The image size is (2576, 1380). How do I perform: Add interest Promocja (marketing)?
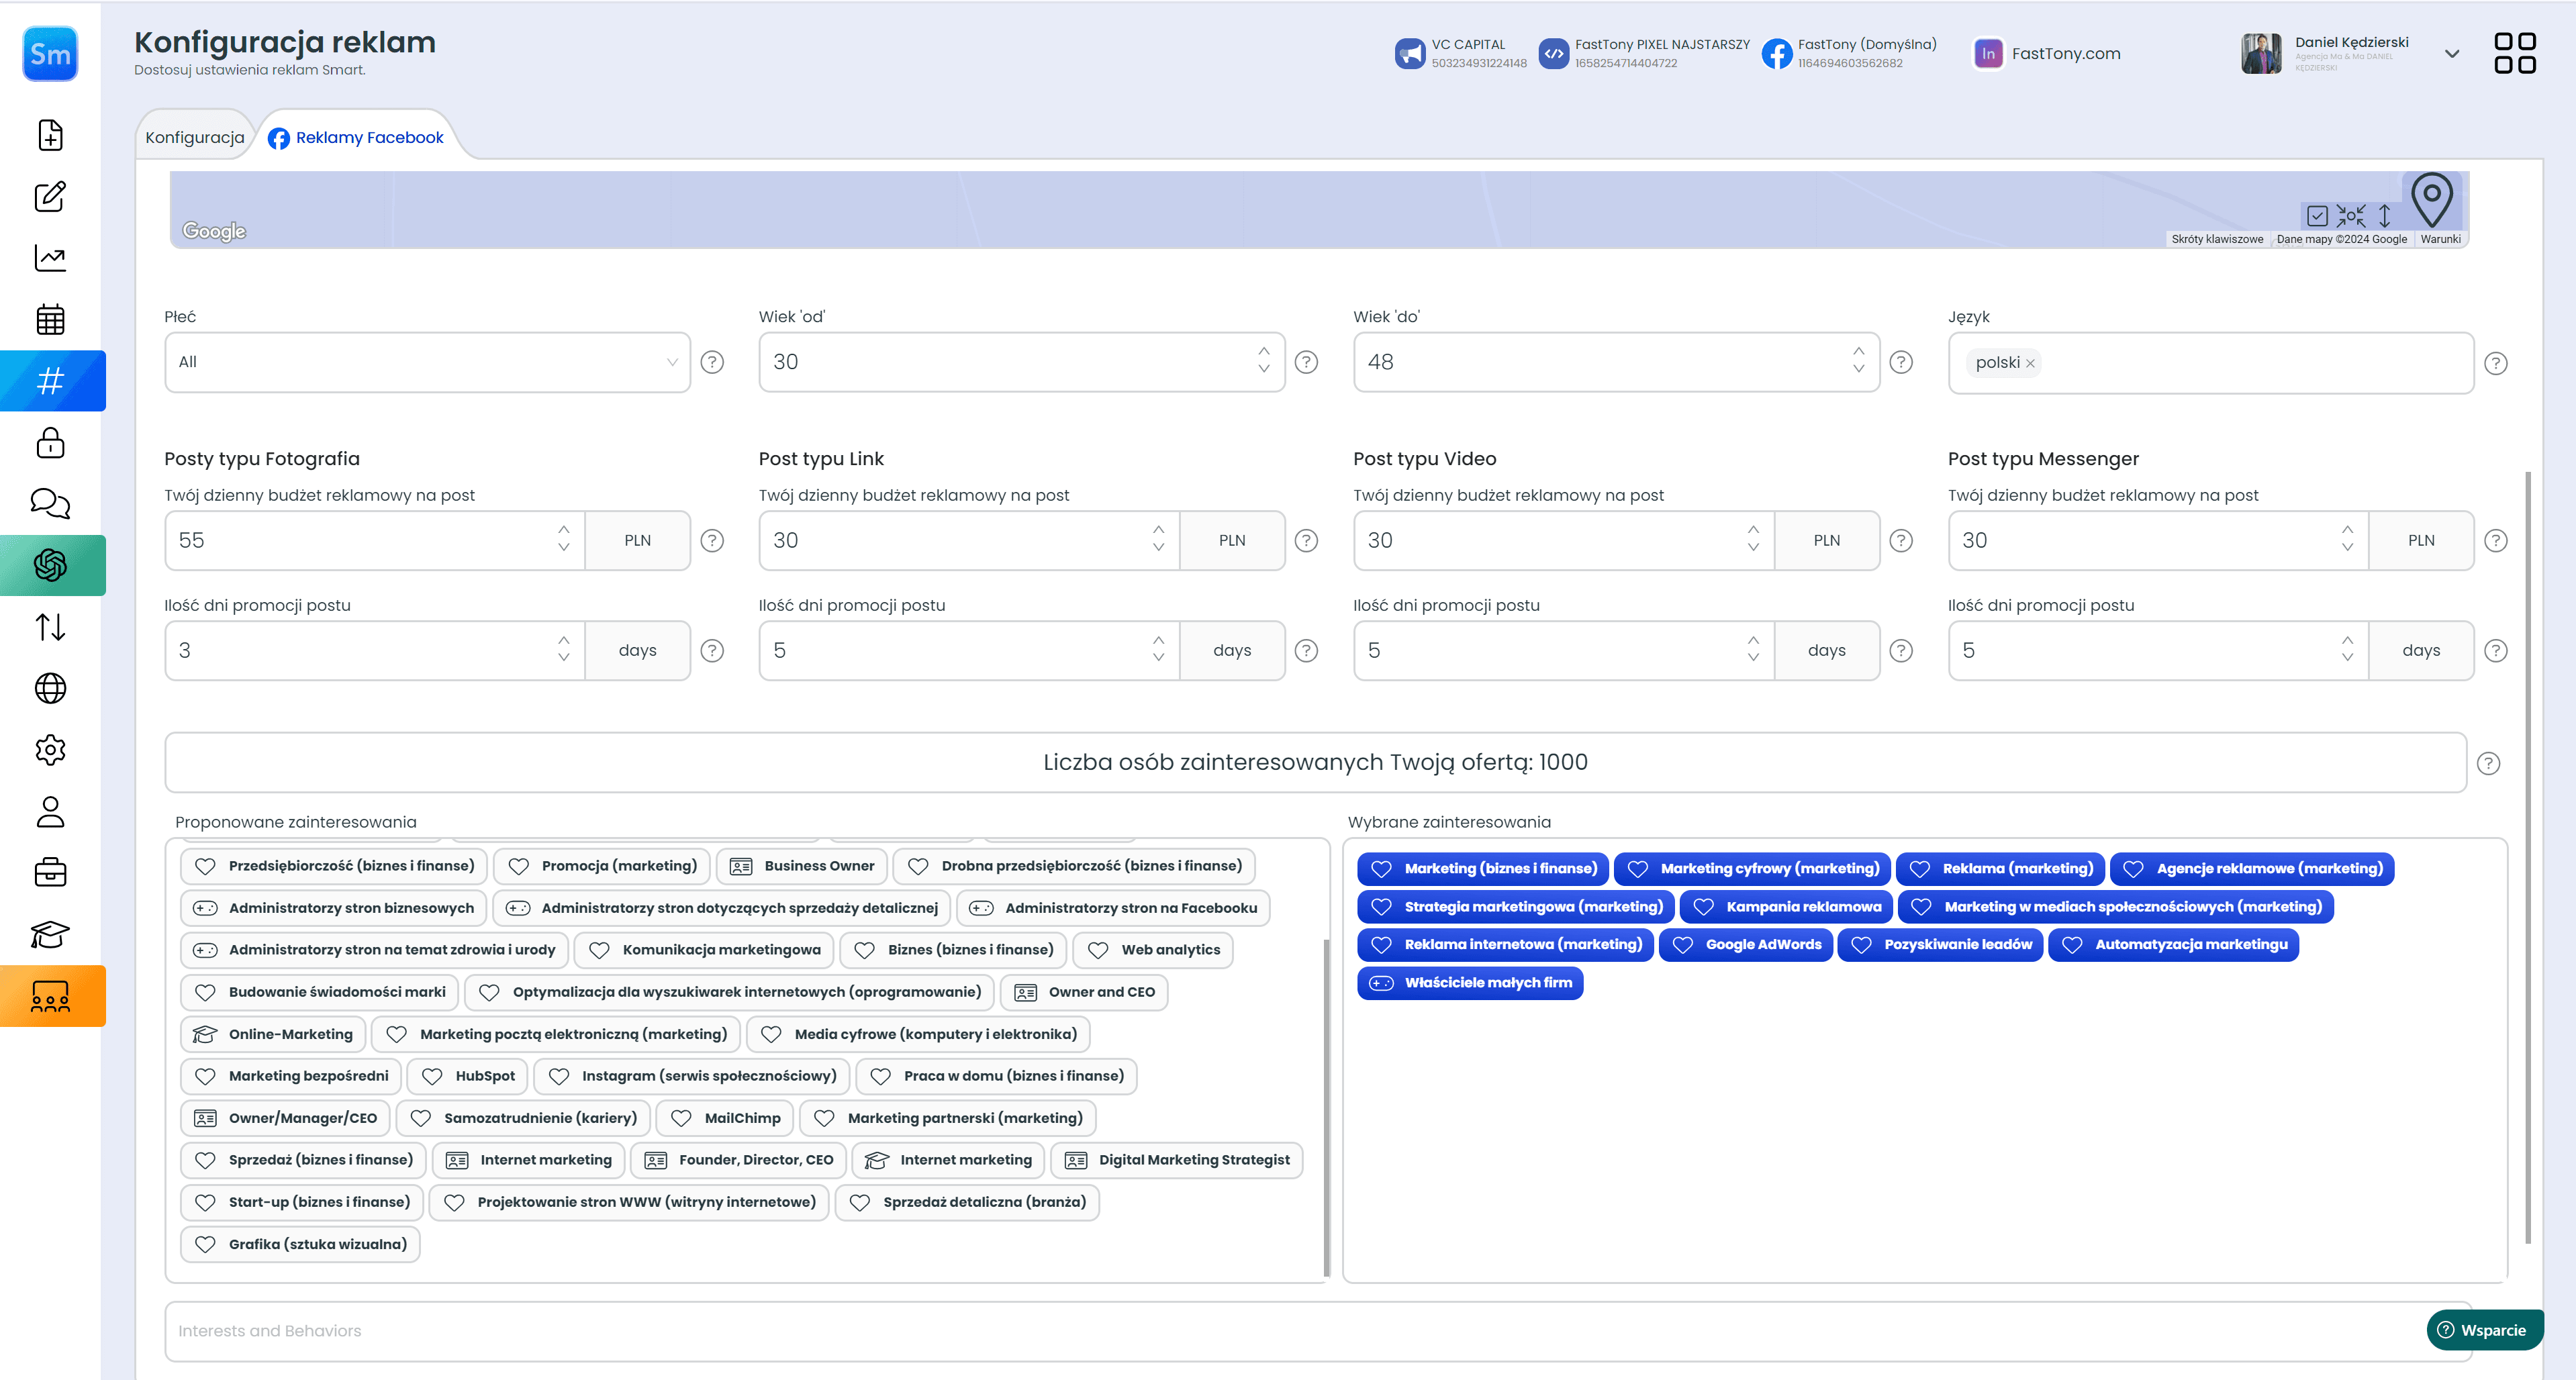pyautogui.click(x=602, y=866)
